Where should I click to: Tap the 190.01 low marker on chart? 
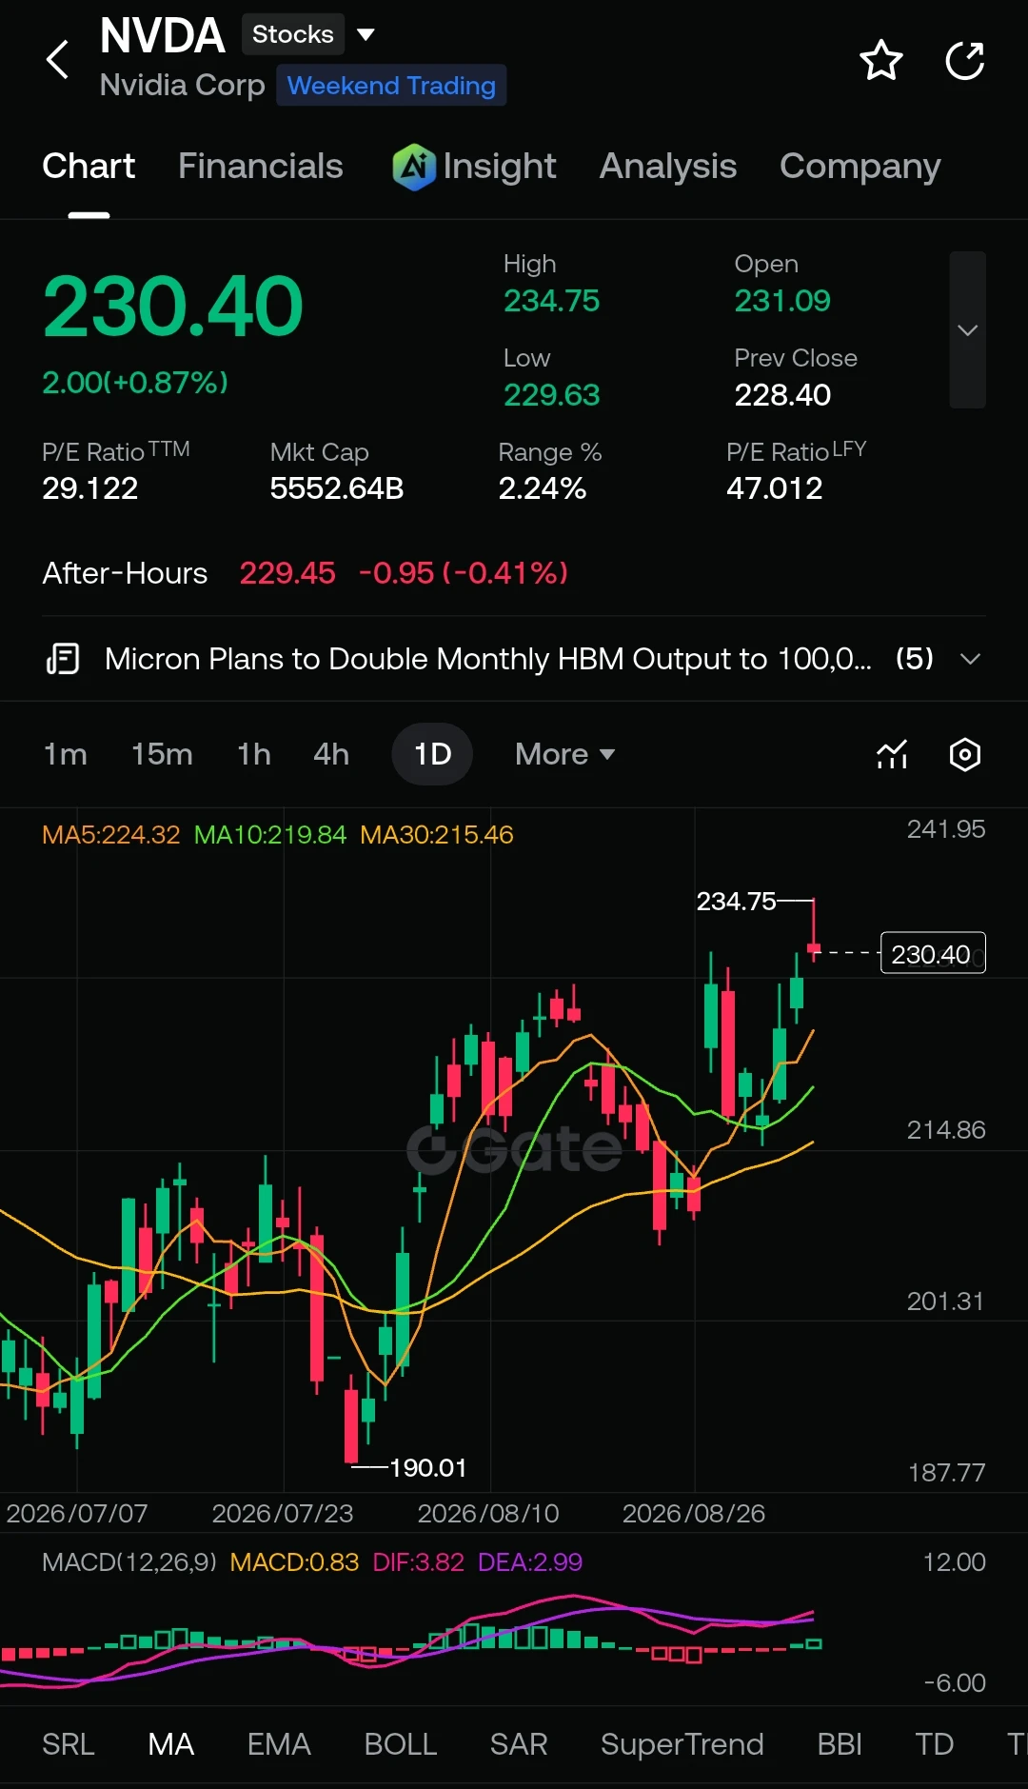coord(428,1467)
